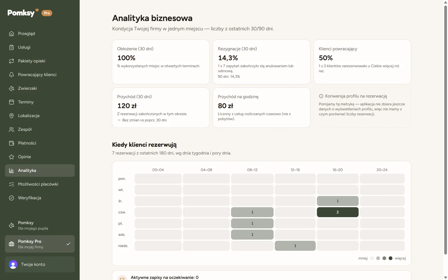
Task: Open Pakiety opieki section
Action: tap(40, 61)
